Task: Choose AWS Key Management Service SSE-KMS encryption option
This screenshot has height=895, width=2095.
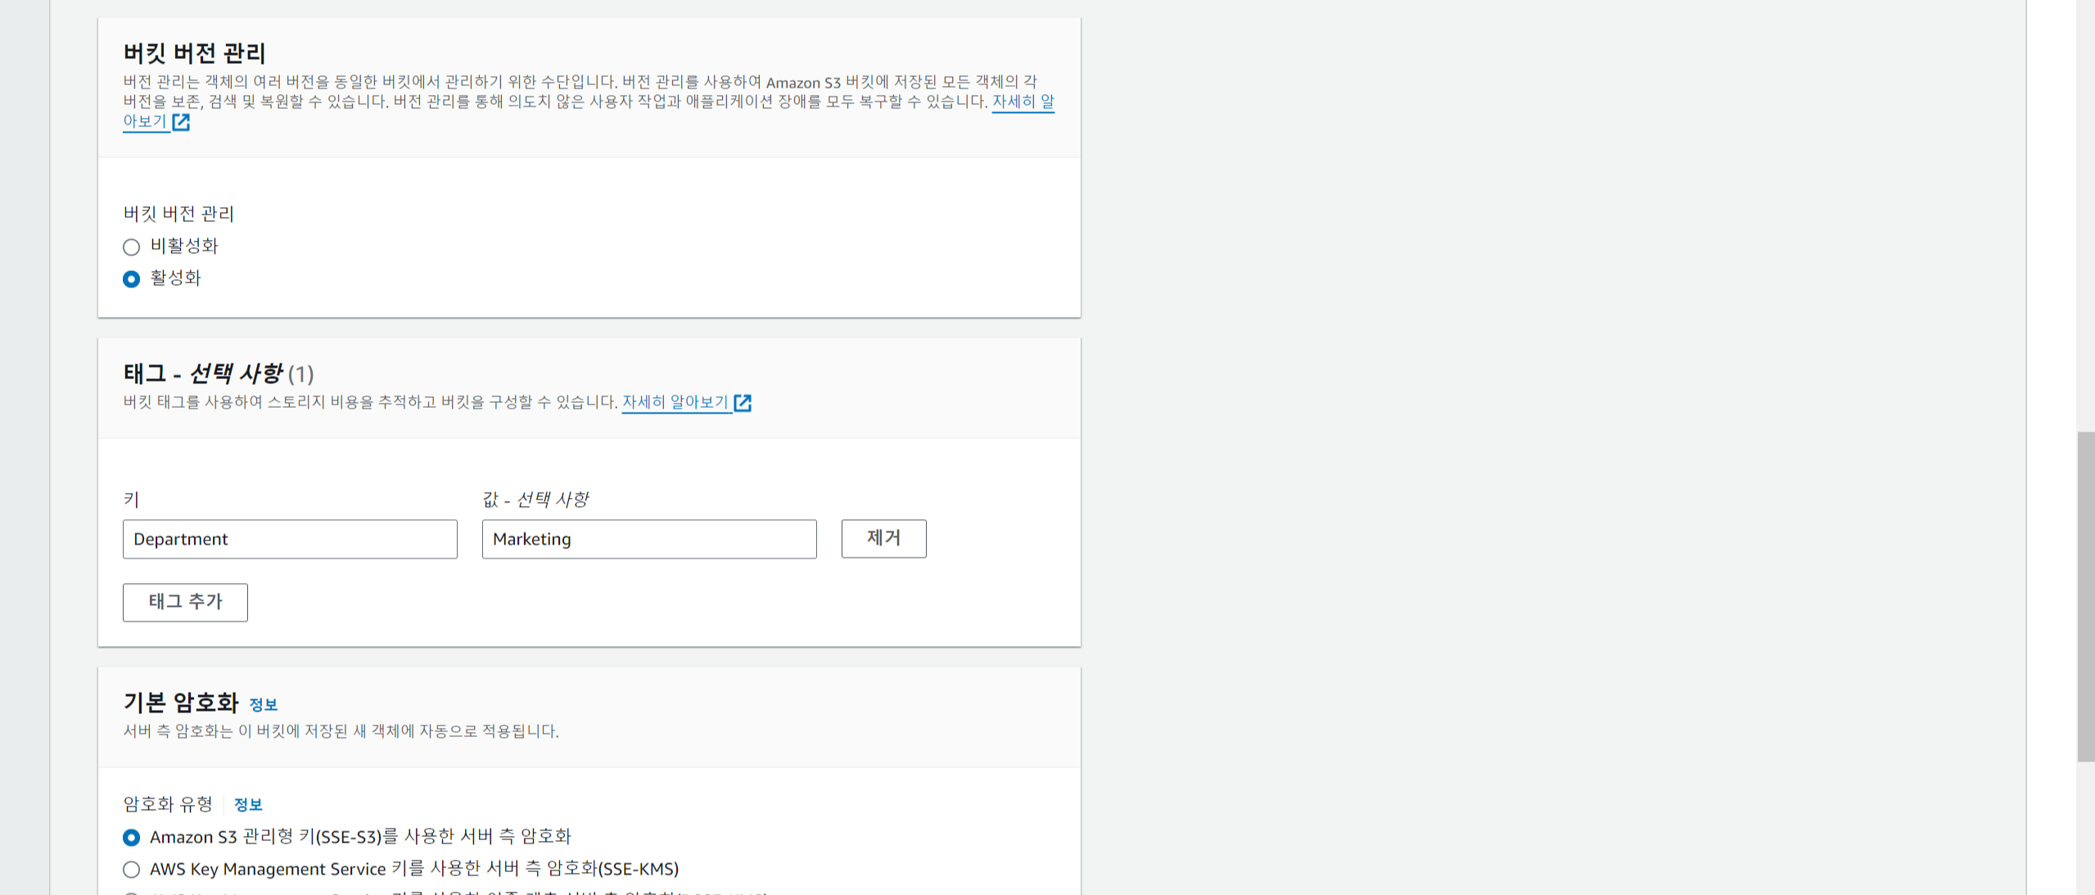Action: pos(131,869)
